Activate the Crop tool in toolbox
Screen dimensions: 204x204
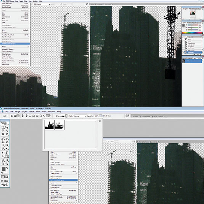coord(3,134)
